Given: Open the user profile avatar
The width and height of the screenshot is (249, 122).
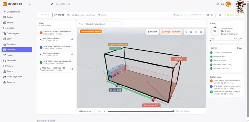Looking at the screenshot, I should pyautogui.click(x=228, y=4).
